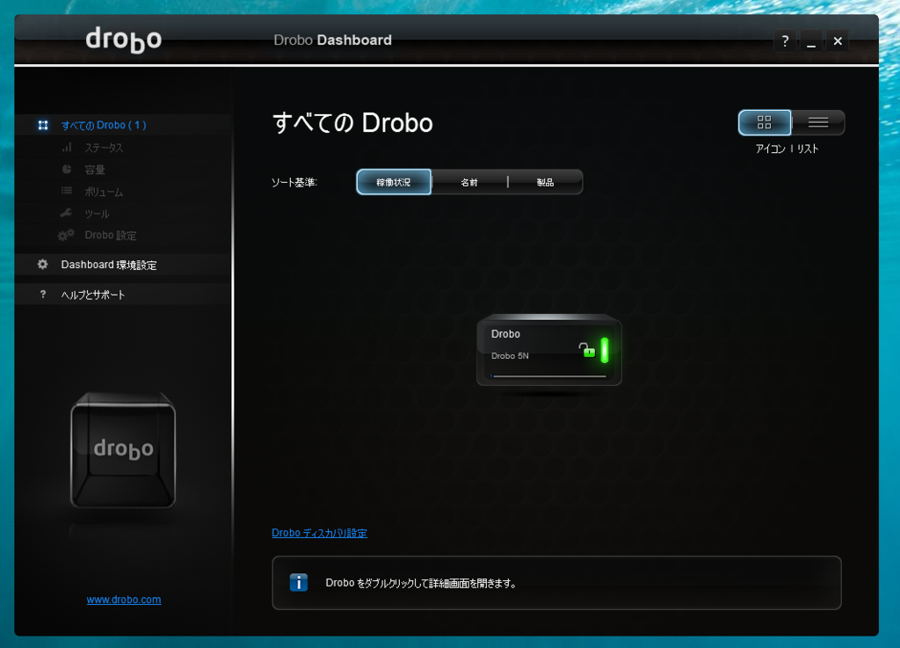Open Drobo ディスカバリ設定 link
The height and width of the screenshot is (648, 900).
coord(319,533)
